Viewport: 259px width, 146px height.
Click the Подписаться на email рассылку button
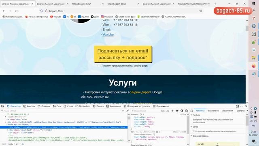click(x=123, y=54)
